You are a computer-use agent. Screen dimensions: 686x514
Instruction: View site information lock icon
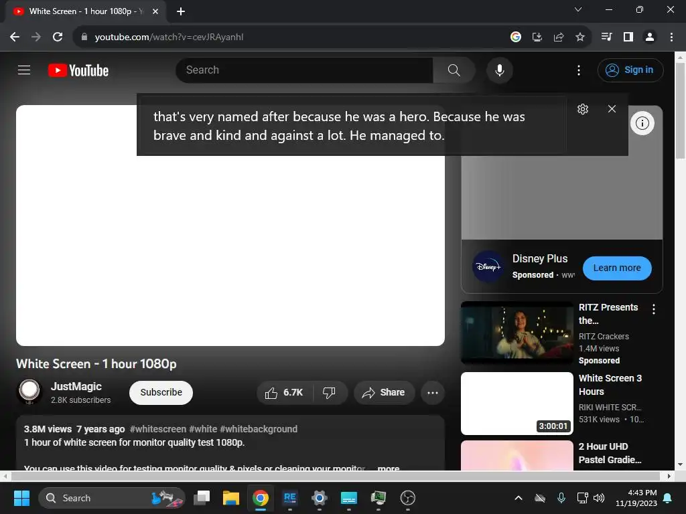[84, 37]
